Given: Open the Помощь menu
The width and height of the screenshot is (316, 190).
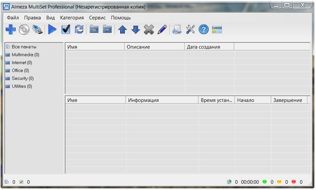Looking at the screenshot, I should pos(121,18).
